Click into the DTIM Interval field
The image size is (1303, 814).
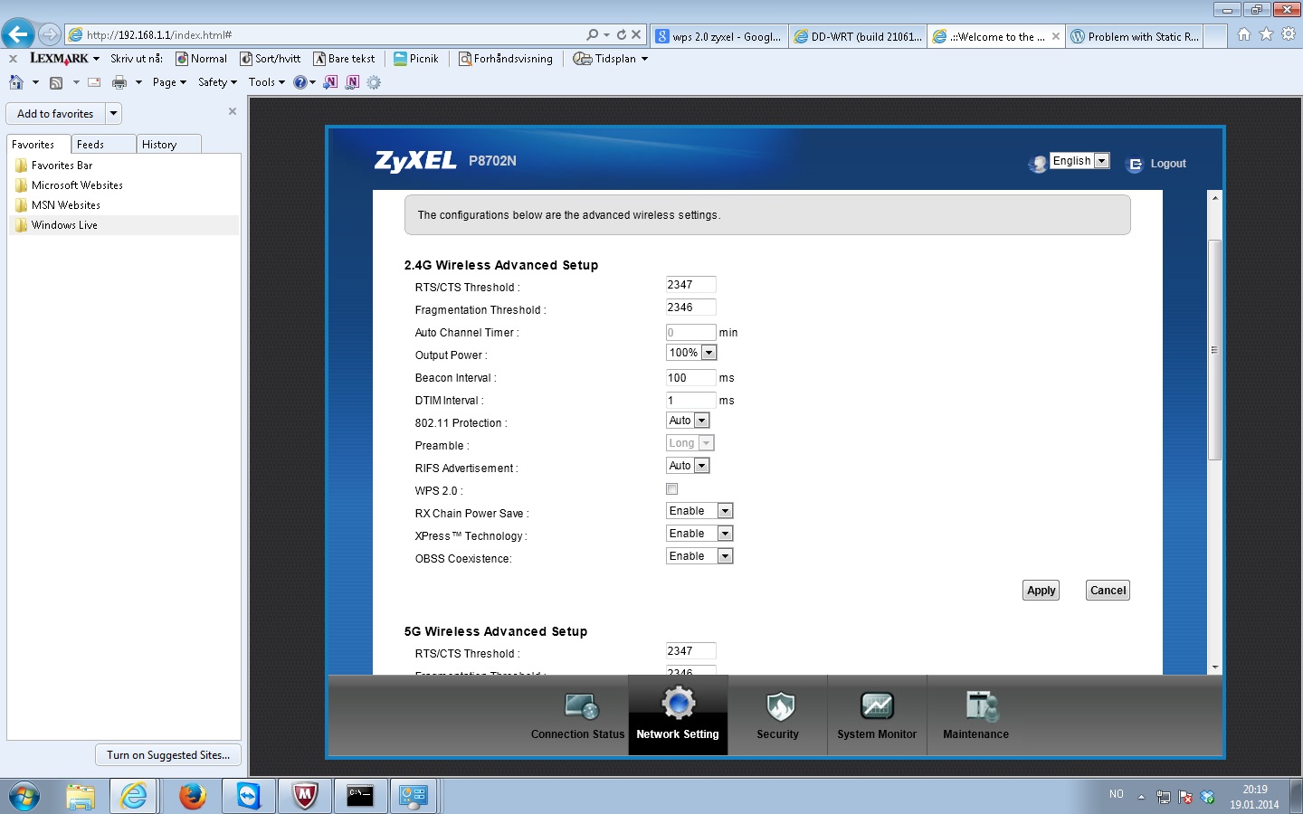[x=690, y=401]
